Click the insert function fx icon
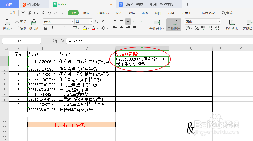This screenshot has height=141, width=253. pyautogui.click(x=62, y=41)
